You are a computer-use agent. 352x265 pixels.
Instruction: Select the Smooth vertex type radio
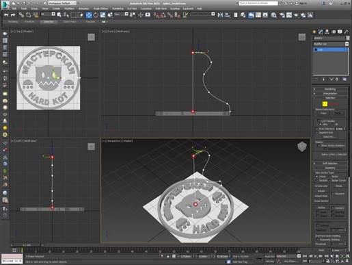click(x=316, y=180)
